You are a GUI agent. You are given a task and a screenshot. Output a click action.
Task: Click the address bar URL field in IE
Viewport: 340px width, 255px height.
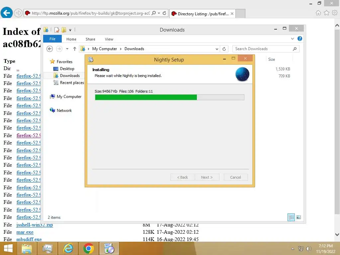(90, 13)
